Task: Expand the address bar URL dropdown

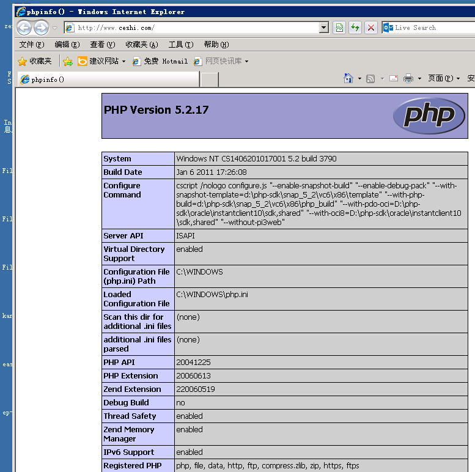Action: pyautogui.click(x=324, y=28)
